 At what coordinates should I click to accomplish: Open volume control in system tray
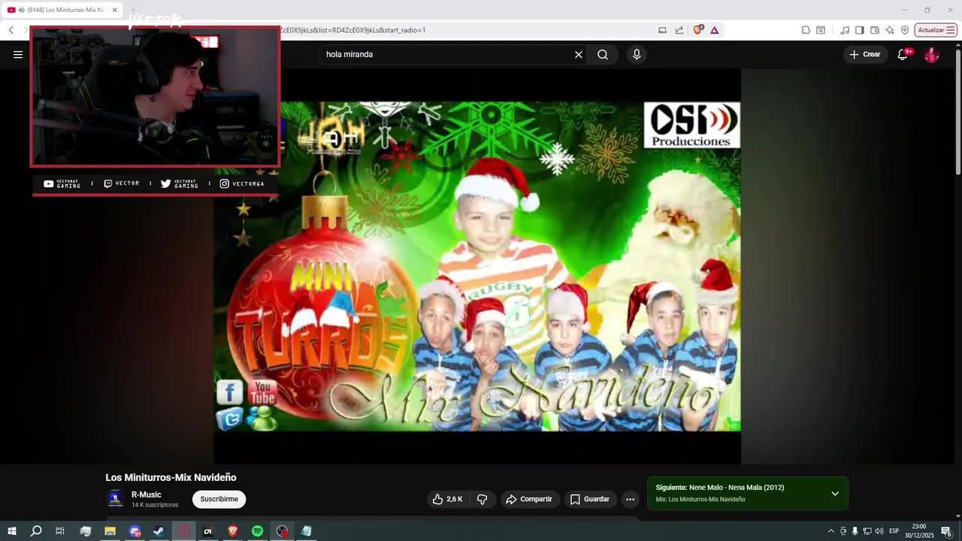pos(879,531)
